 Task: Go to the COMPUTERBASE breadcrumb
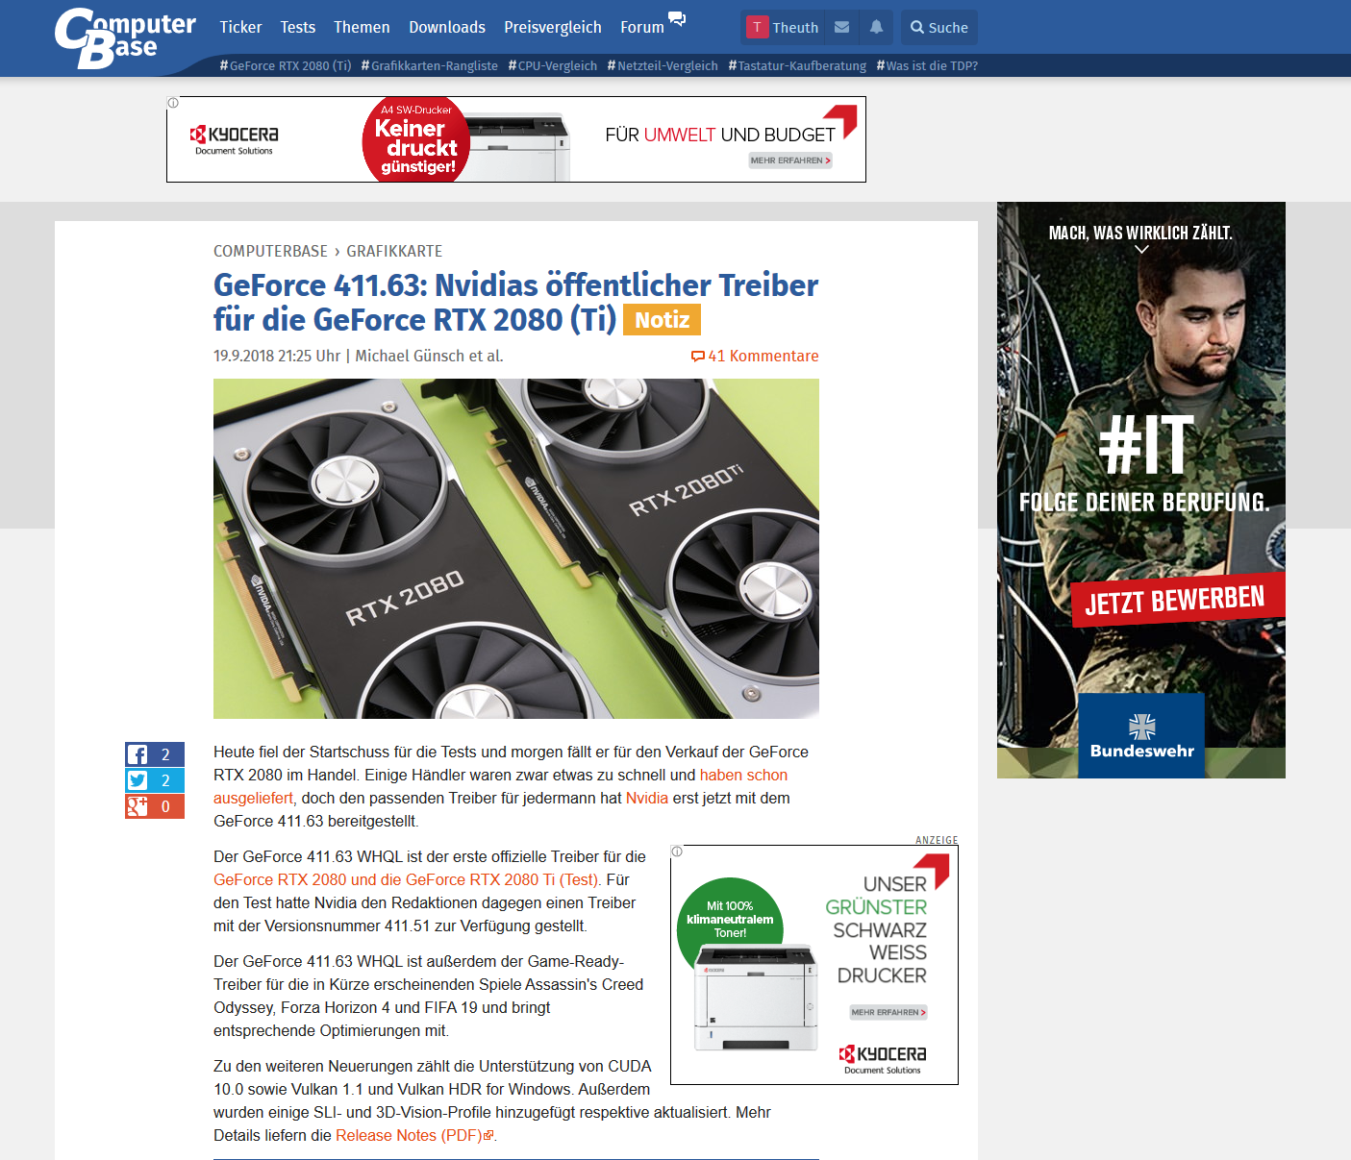point(270,251)
